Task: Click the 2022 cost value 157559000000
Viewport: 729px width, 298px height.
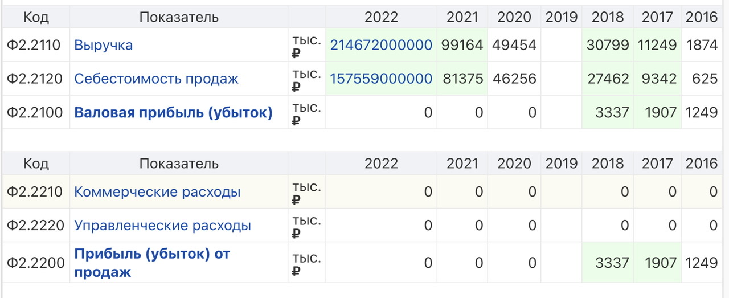Action: (381, 79)
